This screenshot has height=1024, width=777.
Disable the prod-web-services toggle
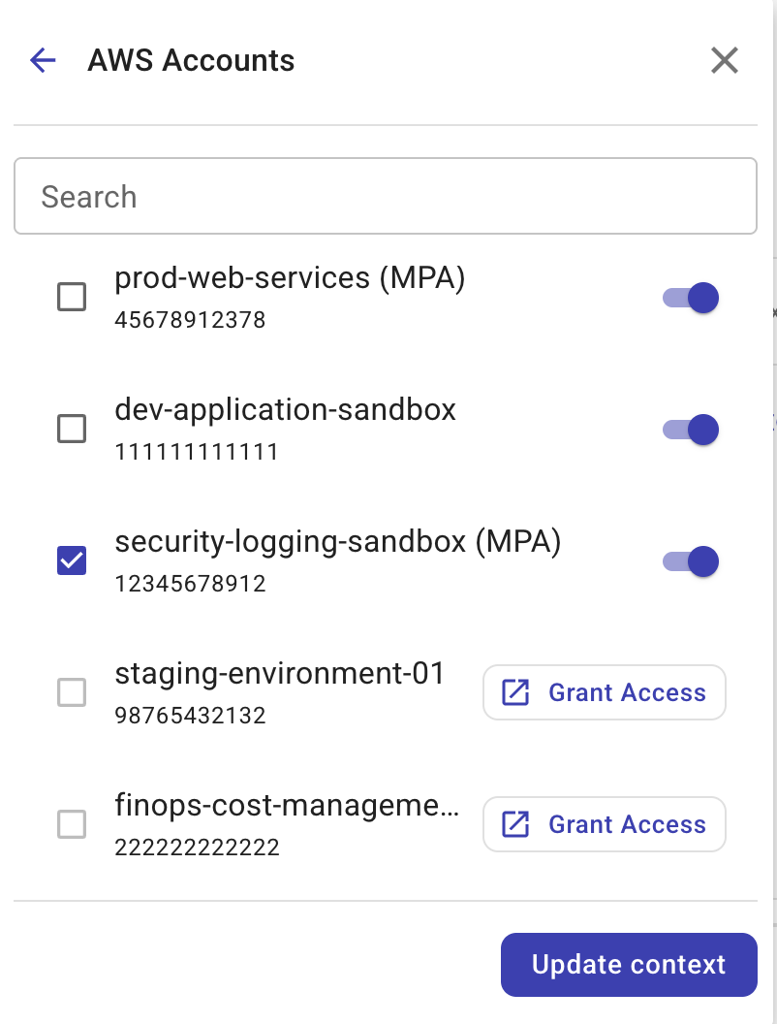coord(688,298)
